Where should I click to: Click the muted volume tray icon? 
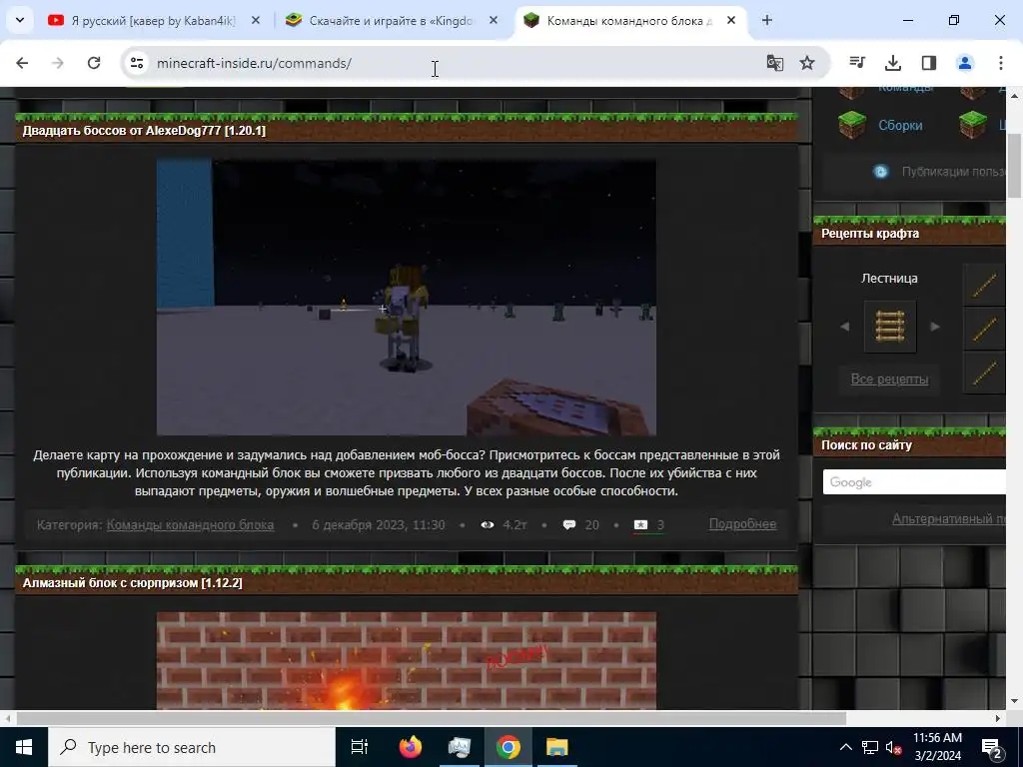(894, 747)
